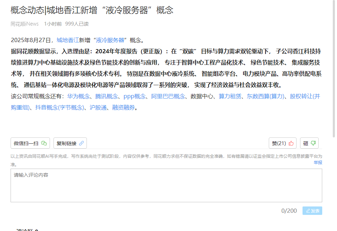Open the 沪股通 link

tap(98, 107)
